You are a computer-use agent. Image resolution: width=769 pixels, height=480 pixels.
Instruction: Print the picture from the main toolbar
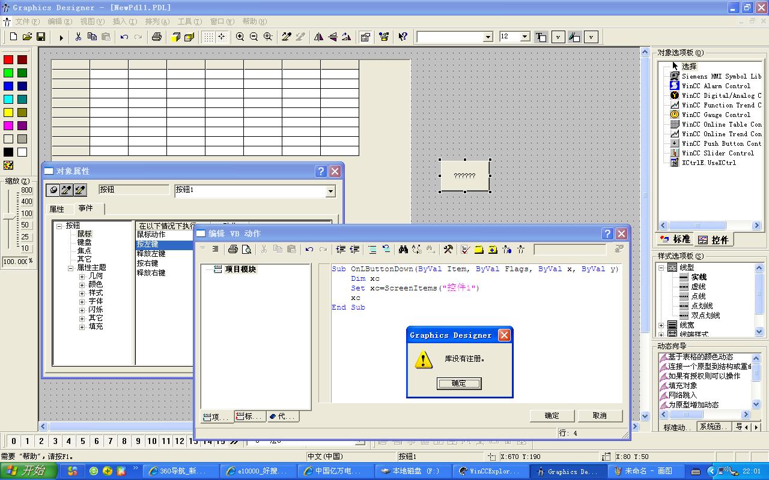tap(157, 37)
